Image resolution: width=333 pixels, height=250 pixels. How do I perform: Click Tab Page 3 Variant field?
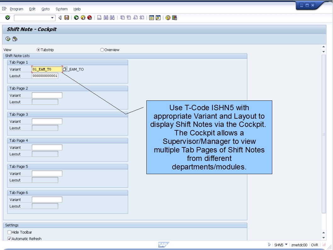pyautogui.click(x=47, y=121)
